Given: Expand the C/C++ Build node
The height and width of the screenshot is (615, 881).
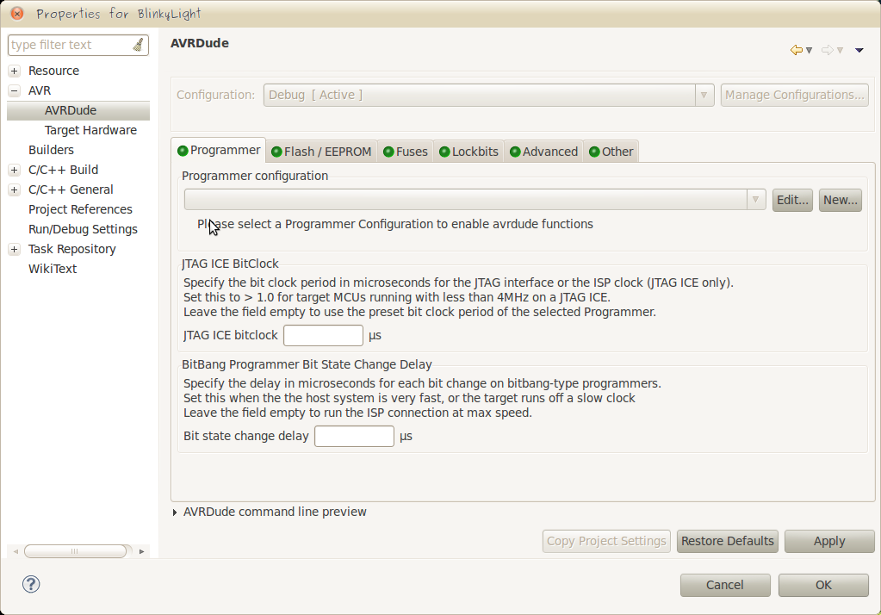Looking at the screenshot, I should pos(15,170).
